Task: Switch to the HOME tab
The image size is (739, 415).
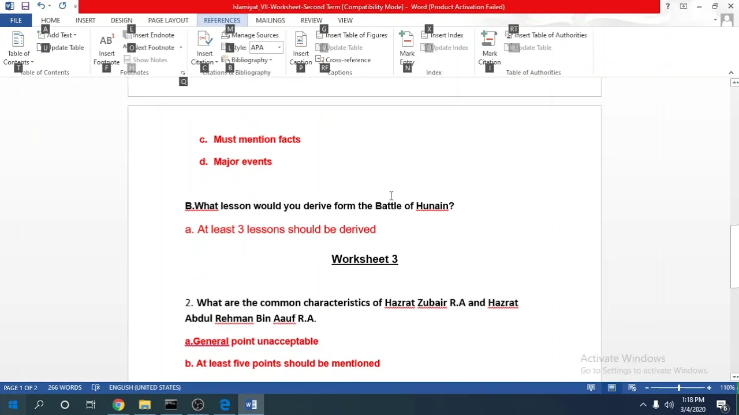Action: tap(50, 20)
